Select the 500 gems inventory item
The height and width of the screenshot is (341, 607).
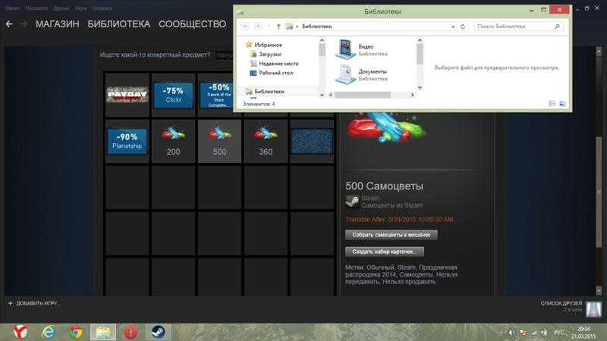219,141
